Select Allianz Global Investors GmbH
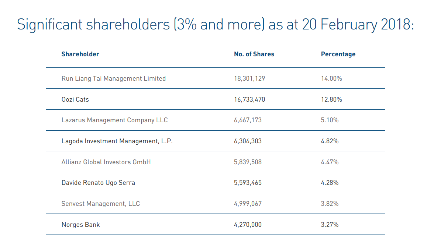Viewport: 434px width, 250px height. (x=106, y=162)
